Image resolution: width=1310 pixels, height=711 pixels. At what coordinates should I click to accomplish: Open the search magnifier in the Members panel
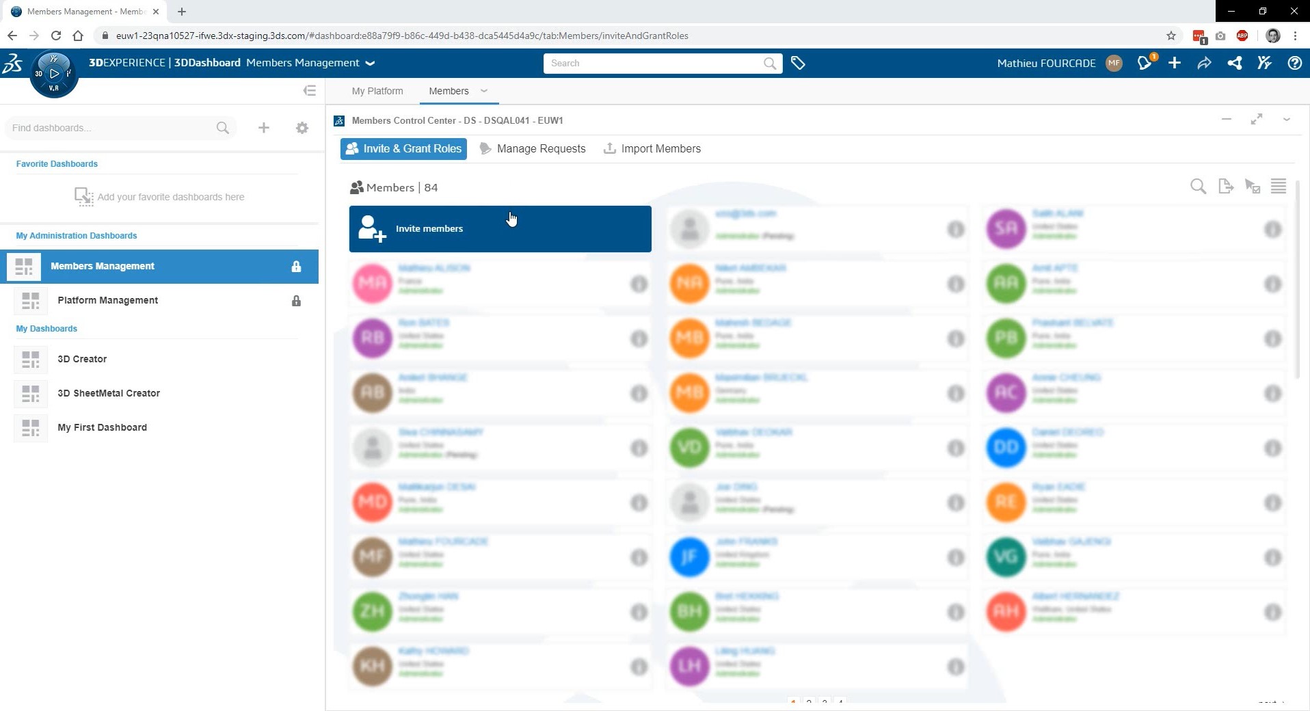[x=1198, y=186]
